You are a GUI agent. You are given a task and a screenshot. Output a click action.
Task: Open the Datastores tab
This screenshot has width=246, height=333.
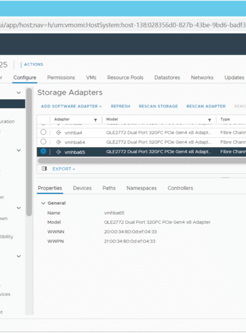point(167,77)
